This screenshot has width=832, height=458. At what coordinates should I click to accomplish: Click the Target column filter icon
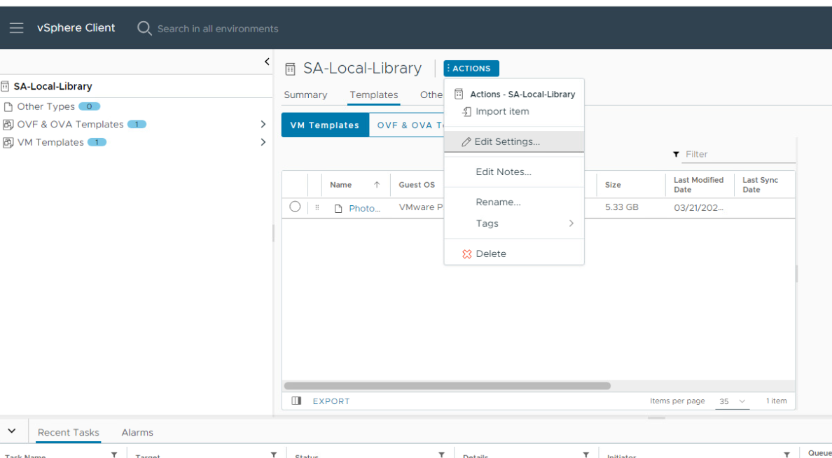(x=274, y=454)
